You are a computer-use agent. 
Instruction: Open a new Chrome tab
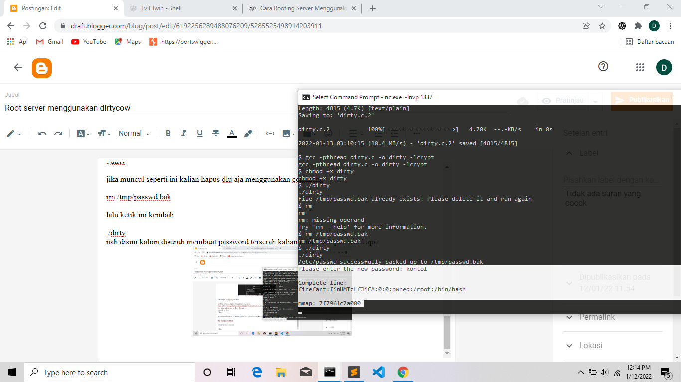(x=373, y=8)
